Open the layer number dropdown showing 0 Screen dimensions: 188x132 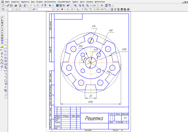pyautogui.click(x=53, y=9)
